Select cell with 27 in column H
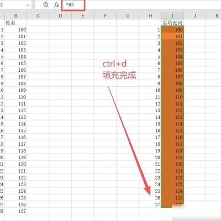 point(150,204)
